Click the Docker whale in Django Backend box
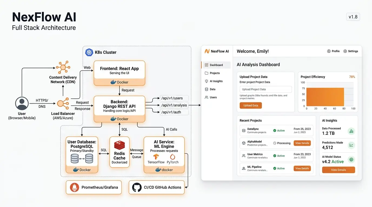 click(x=114, y=119)
